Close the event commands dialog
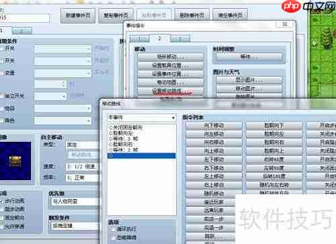This screenshot has width=336, height=244. pos(285,24)
